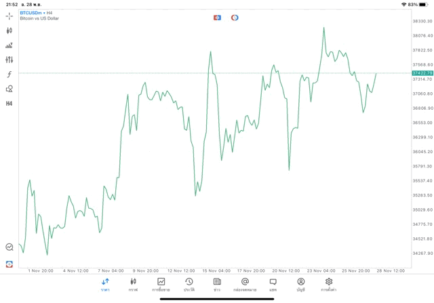Open the บัญชี (Accounts) tab
This screenshot has height=303, width=434.
300,284
